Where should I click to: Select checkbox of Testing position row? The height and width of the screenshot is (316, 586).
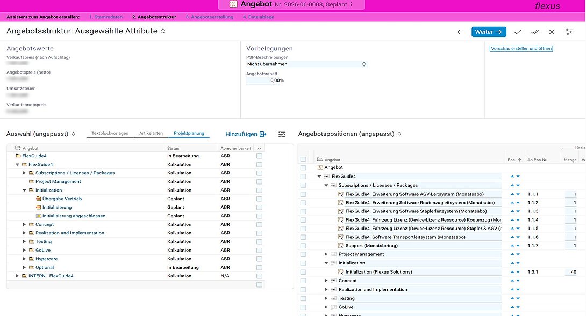pyautogui.click(x=303, y=298)
